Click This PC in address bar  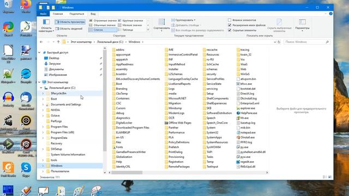point(81,42)
